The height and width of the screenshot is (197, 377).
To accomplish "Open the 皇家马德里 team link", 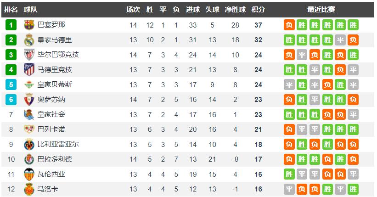I will pyautogui.click(x=55, y=40).
